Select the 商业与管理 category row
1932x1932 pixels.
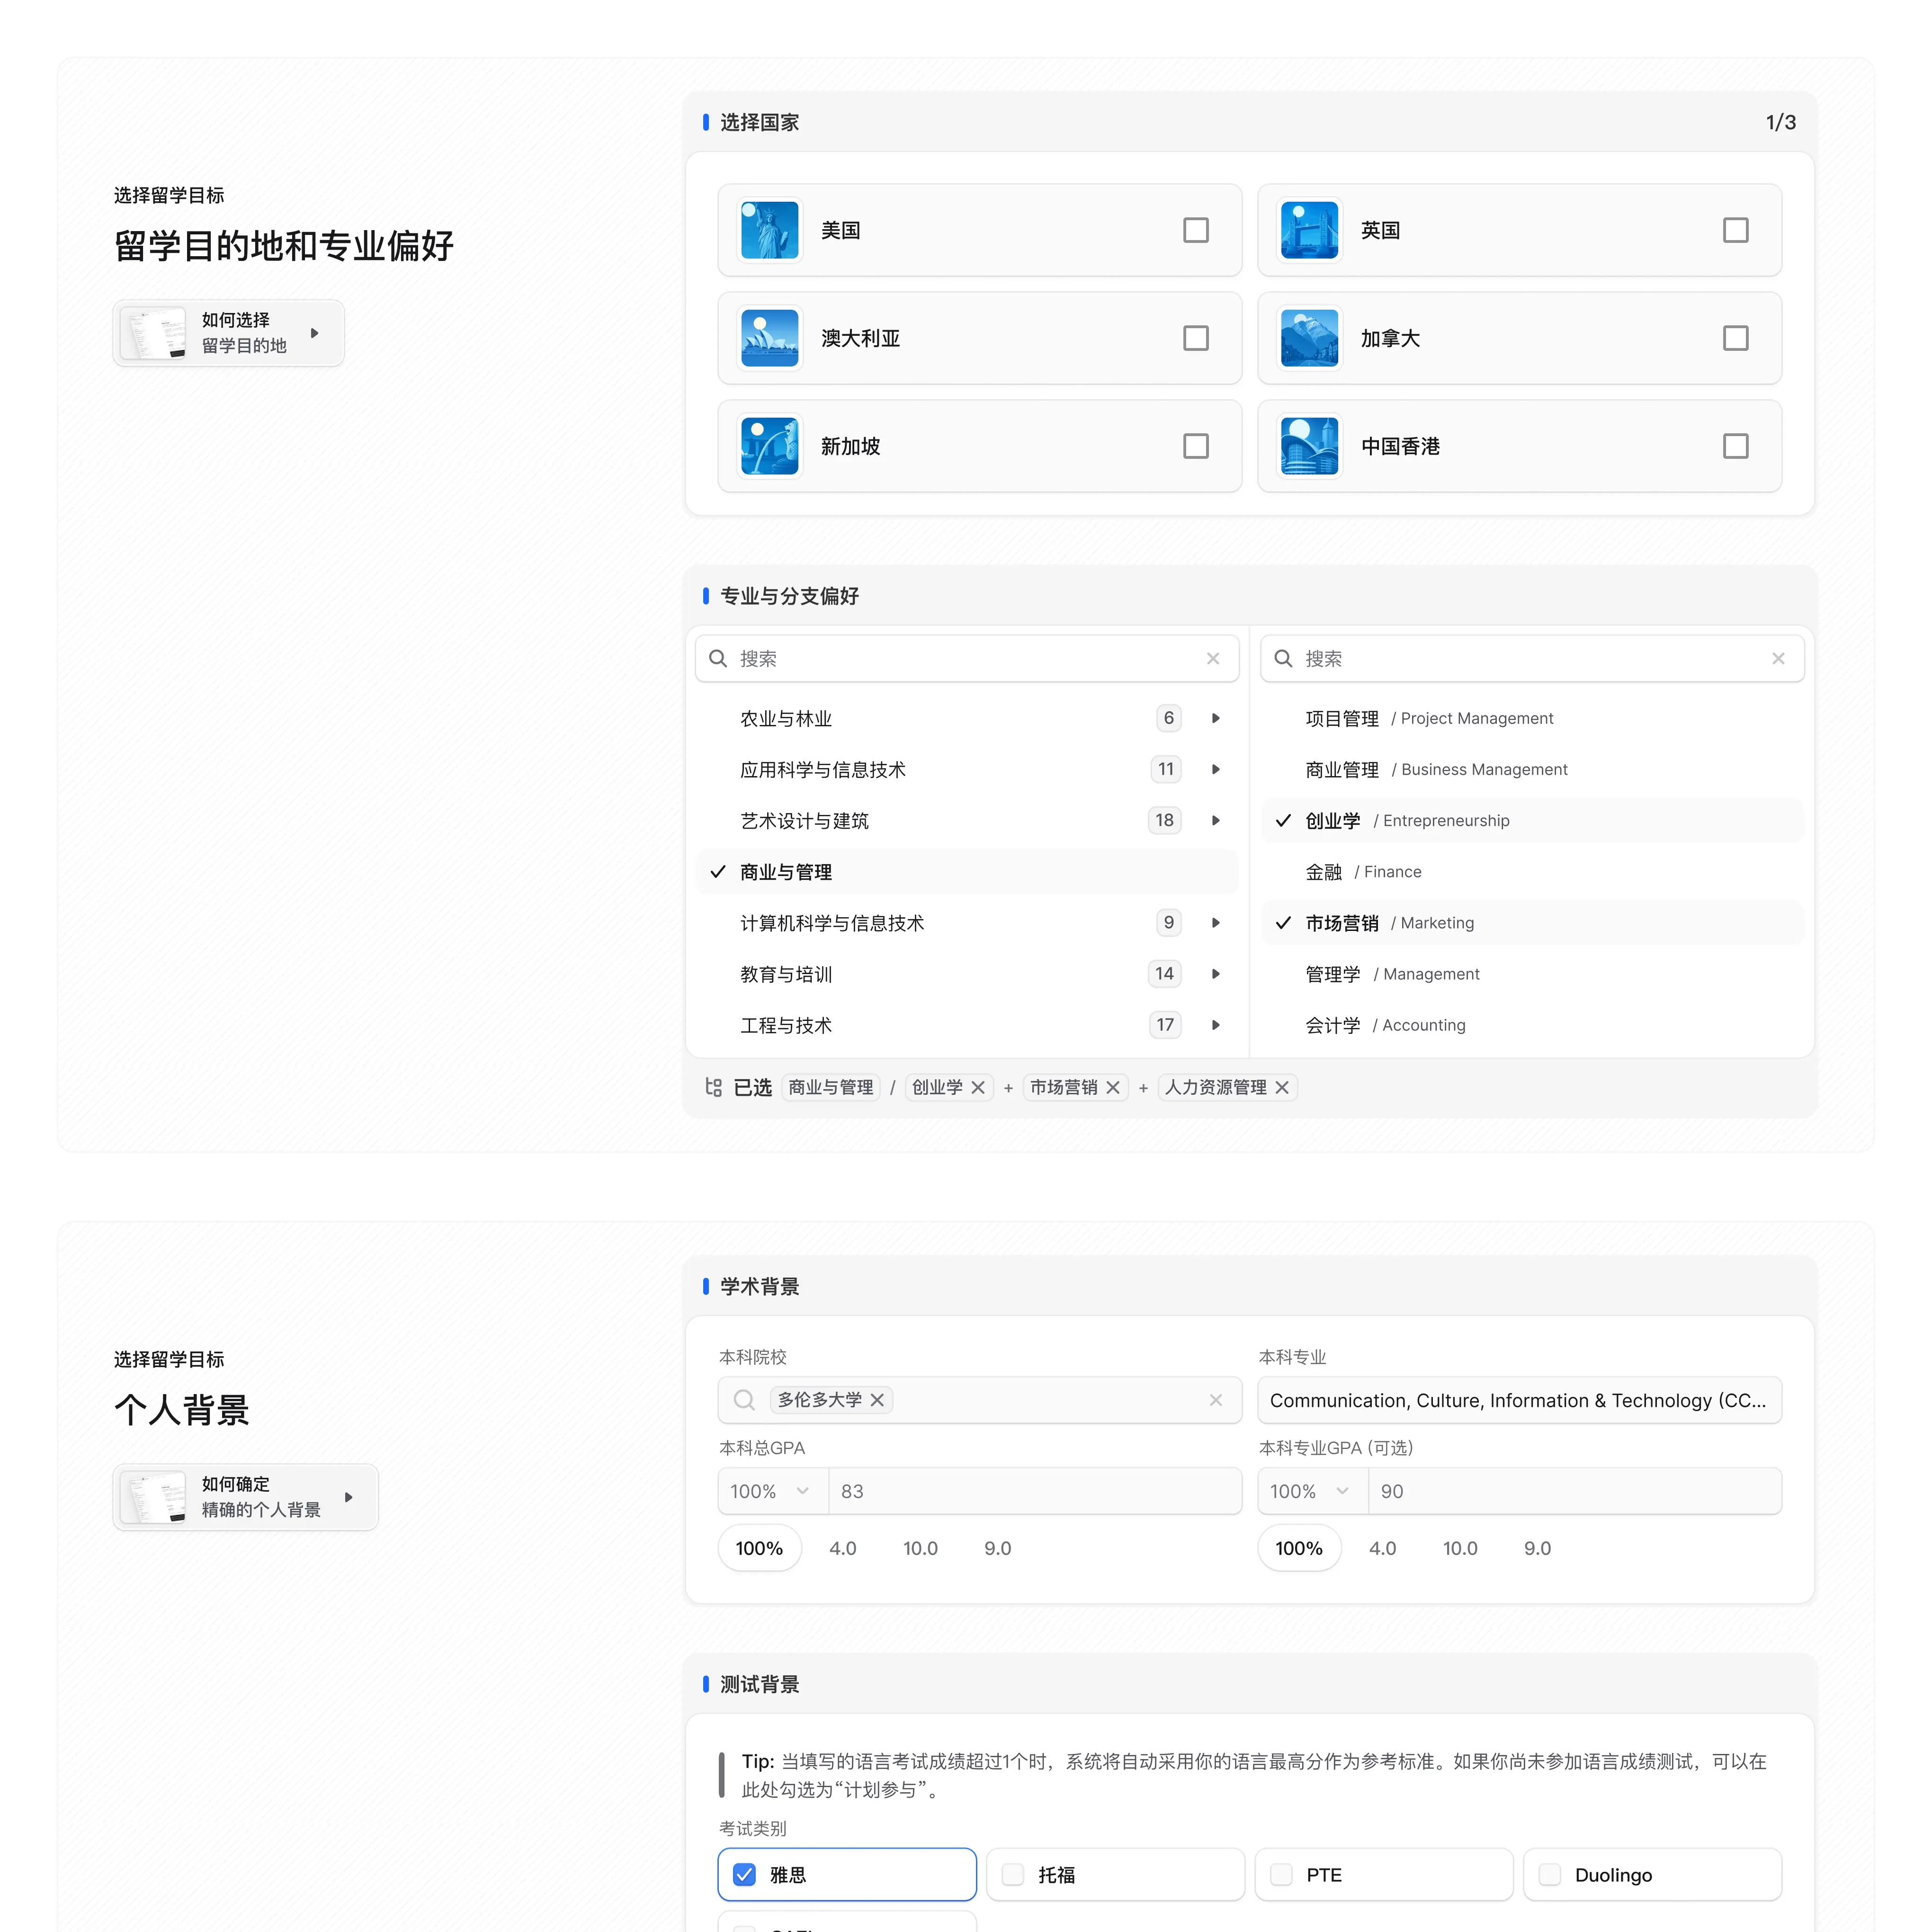[x=967, y=871]
